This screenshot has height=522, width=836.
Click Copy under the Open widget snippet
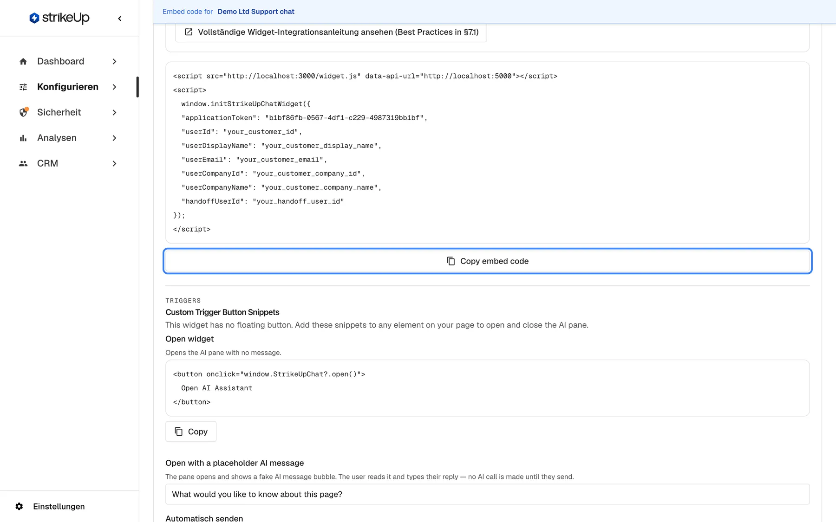(x=191, y=432)
